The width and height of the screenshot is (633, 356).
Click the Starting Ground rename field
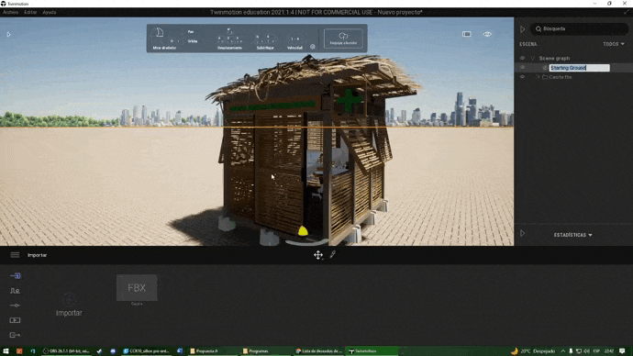[579, 68]
